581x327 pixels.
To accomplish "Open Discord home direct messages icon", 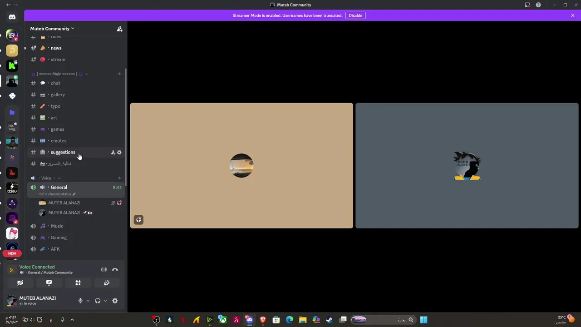I will (12, 17).
